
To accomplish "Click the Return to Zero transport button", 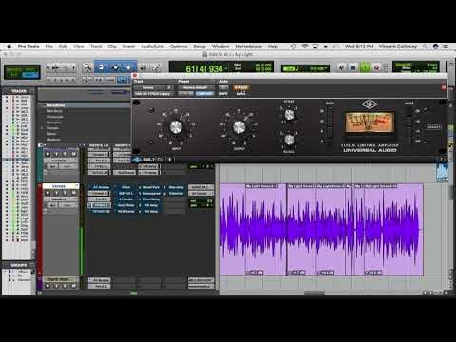I will (341, 67).
